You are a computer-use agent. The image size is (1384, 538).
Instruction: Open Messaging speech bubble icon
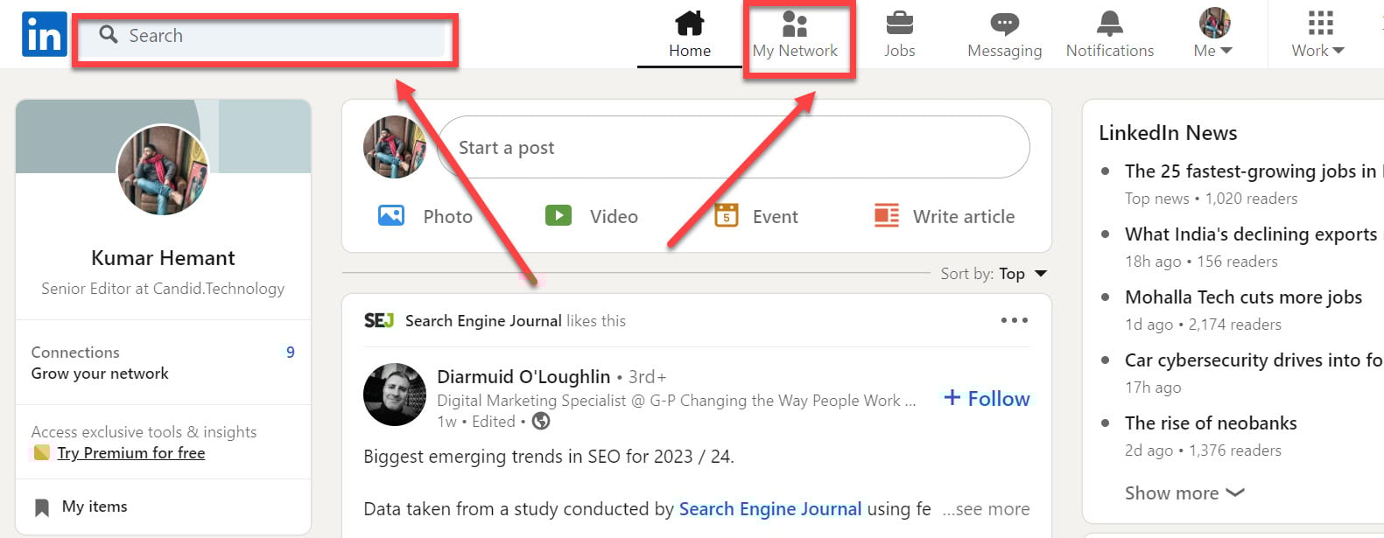1004,24
